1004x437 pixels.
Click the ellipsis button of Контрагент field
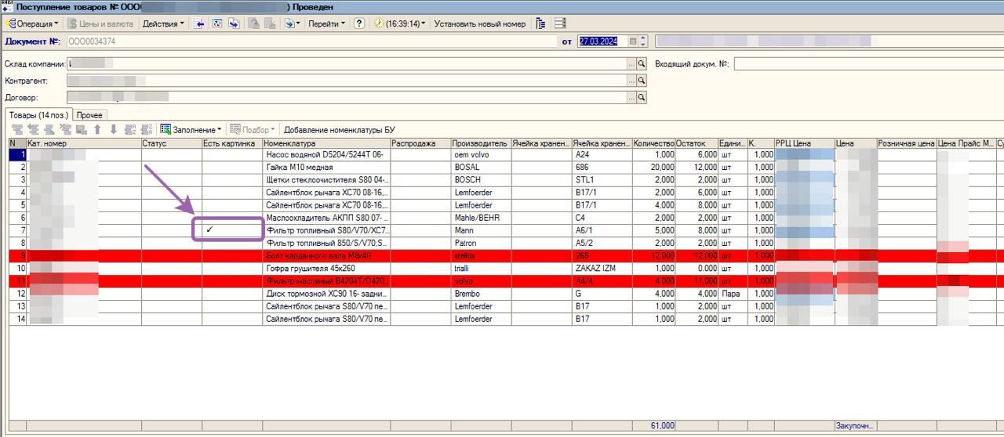(x=631, y=81)
